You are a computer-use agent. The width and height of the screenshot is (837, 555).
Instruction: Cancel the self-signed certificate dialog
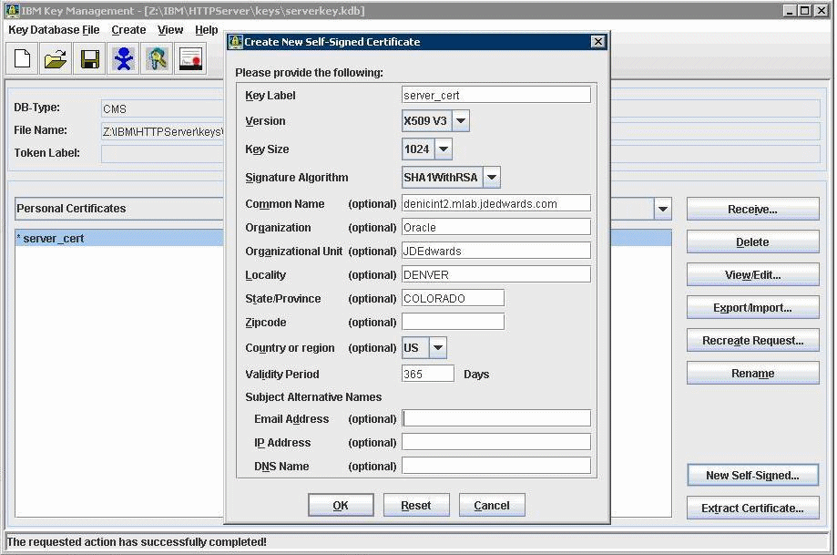492,506
